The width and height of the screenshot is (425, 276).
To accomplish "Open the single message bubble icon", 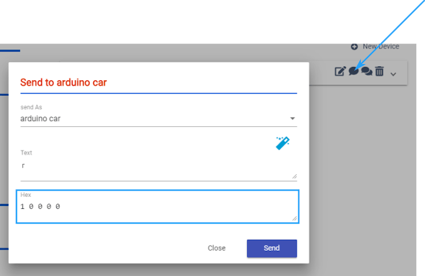I will point(353,71).
